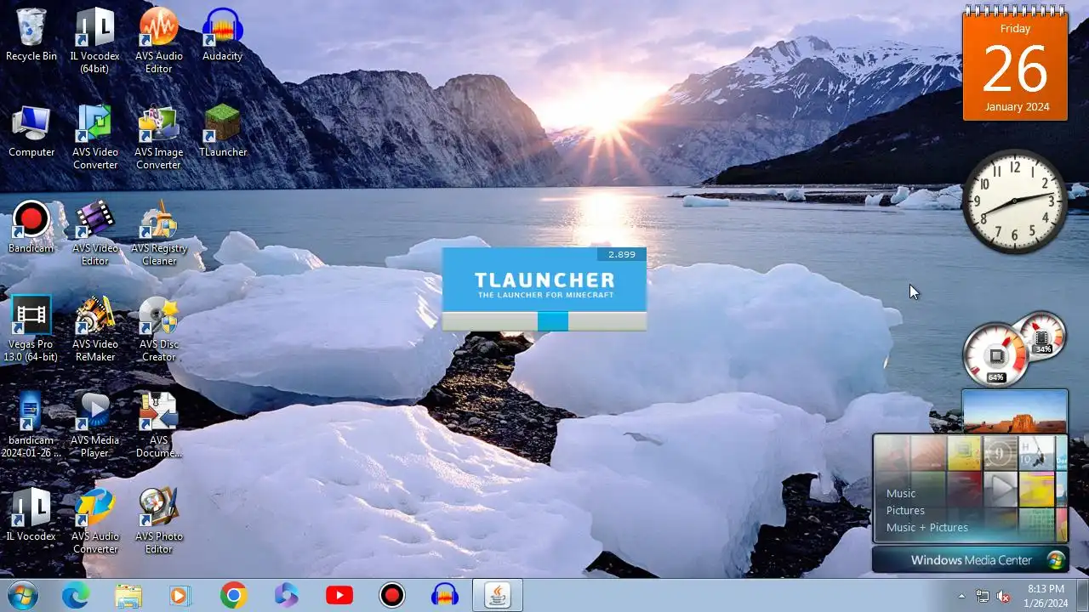Open AVS Image Converter shortcut
The image size is (1089, 612).
tap(158, 137)
